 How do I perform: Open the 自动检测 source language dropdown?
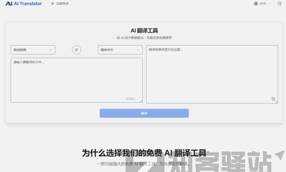pos(33,50)
